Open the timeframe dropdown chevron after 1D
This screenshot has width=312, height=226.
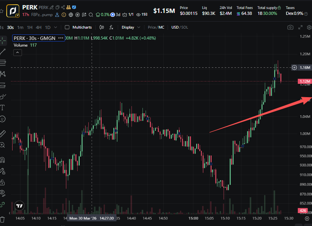click(x=55, y=27)
